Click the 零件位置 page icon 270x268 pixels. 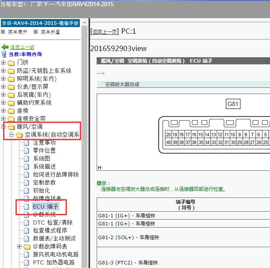[x=26, y=150]
